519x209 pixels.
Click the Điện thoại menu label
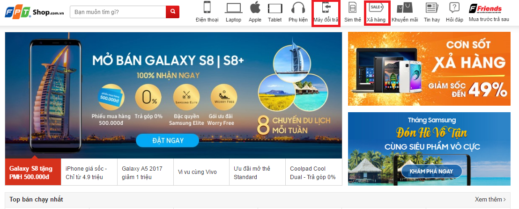point(207,20)
